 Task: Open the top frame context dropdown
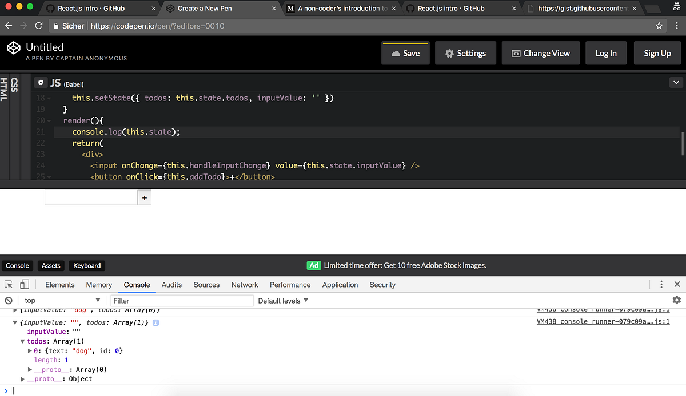tap(63, 300)
